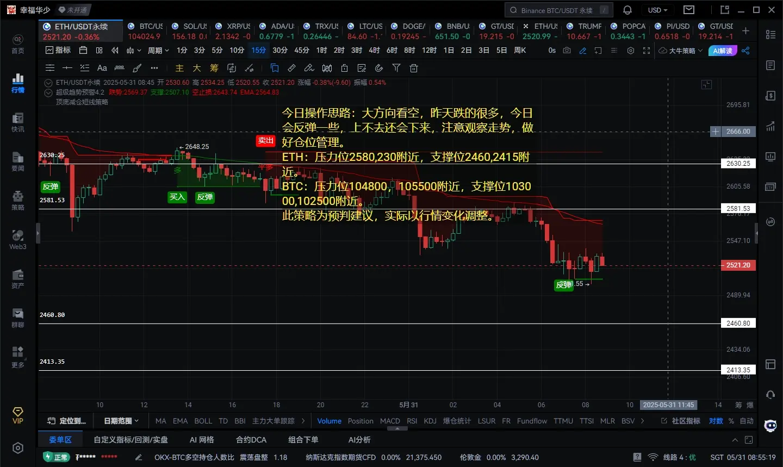Select the 1日 timeframe
This screenshot has width=783, height=467.
pyautogui.click(x=449, y=51)
